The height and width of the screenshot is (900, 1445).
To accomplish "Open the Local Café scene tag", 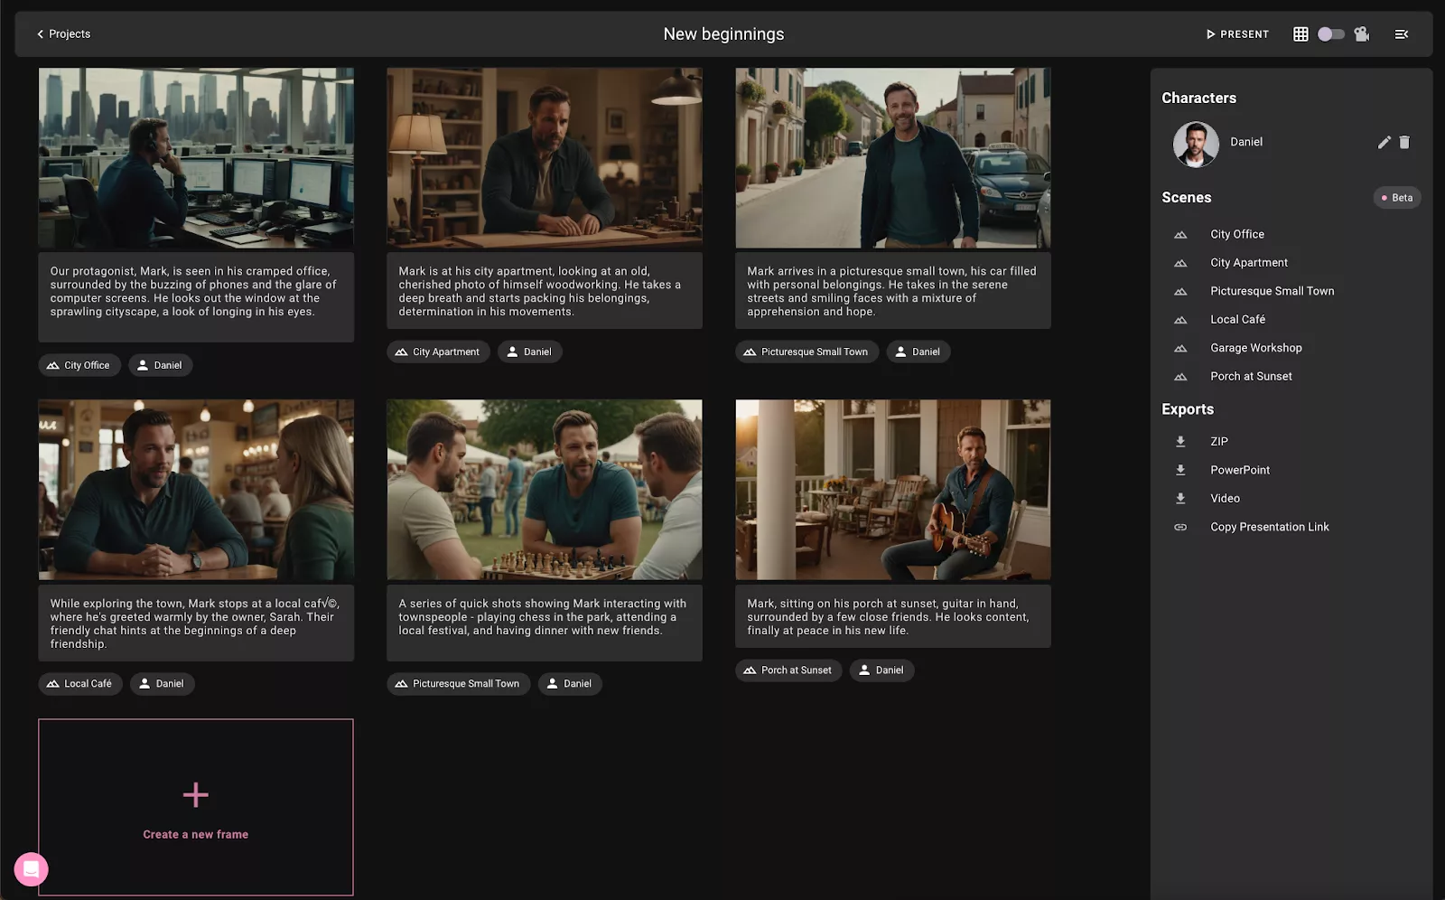I will (x=79, y=684).
